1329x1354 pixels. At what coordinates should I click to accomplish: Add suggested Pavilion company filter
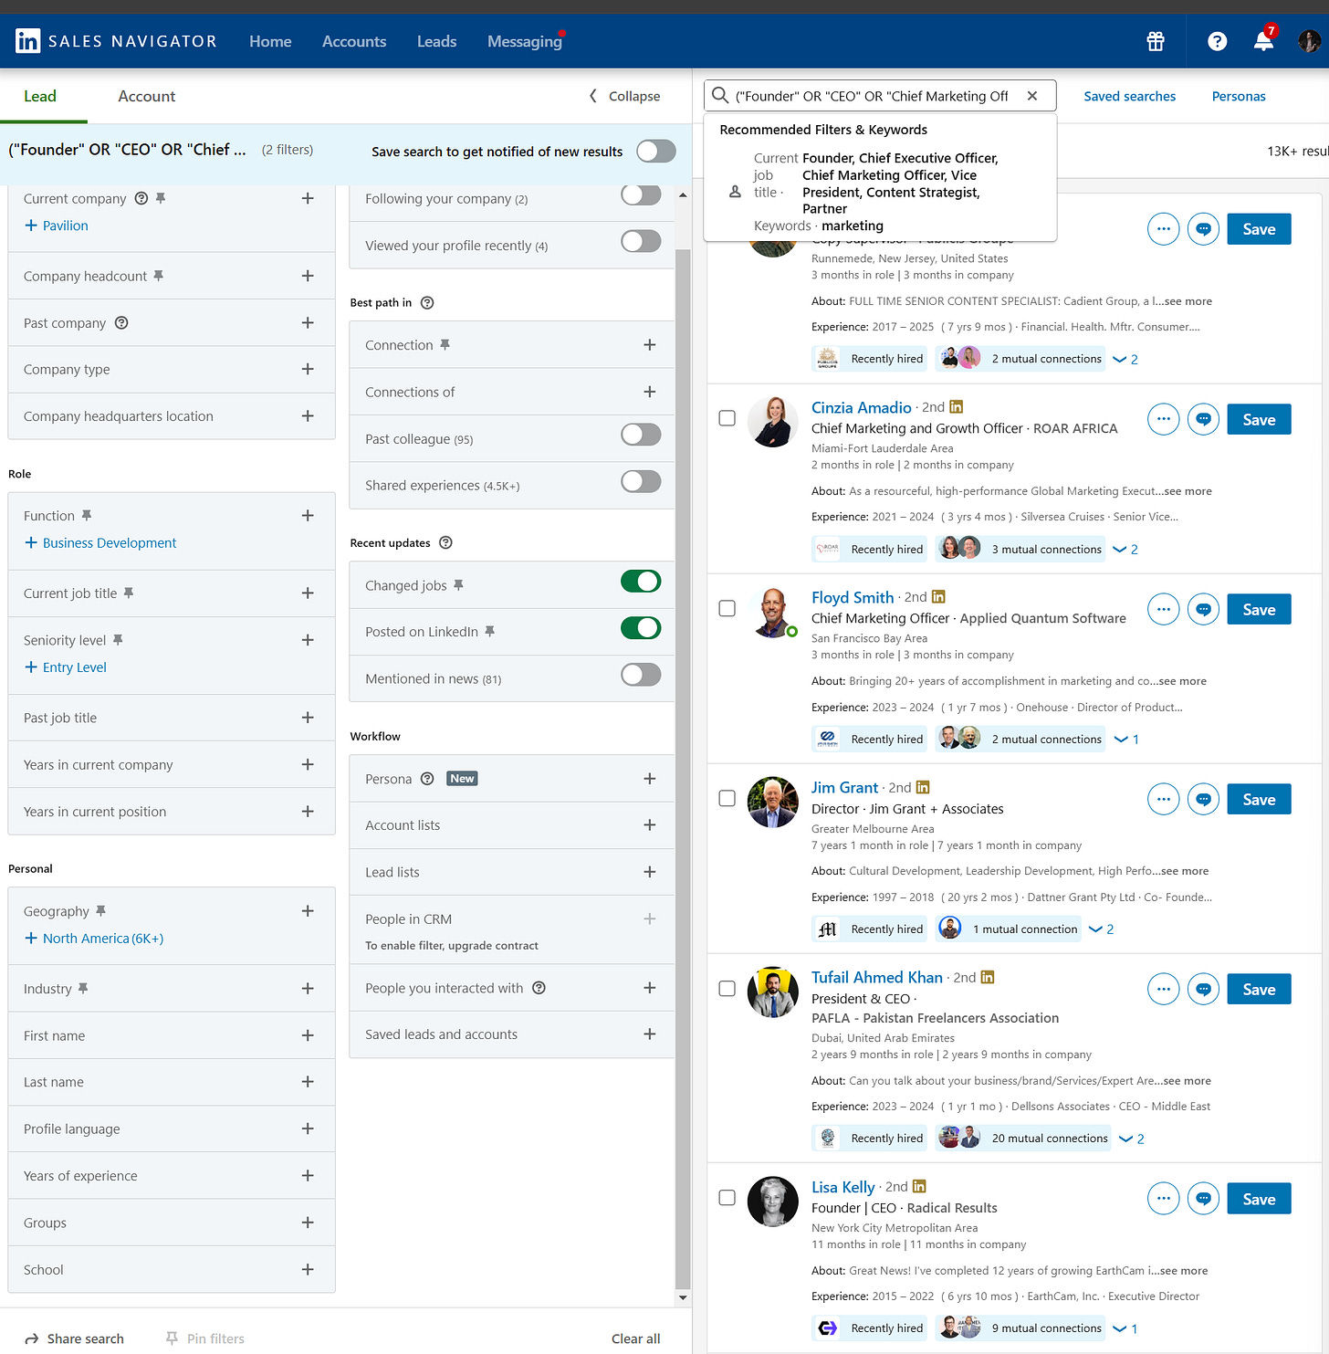coord(57,226)
